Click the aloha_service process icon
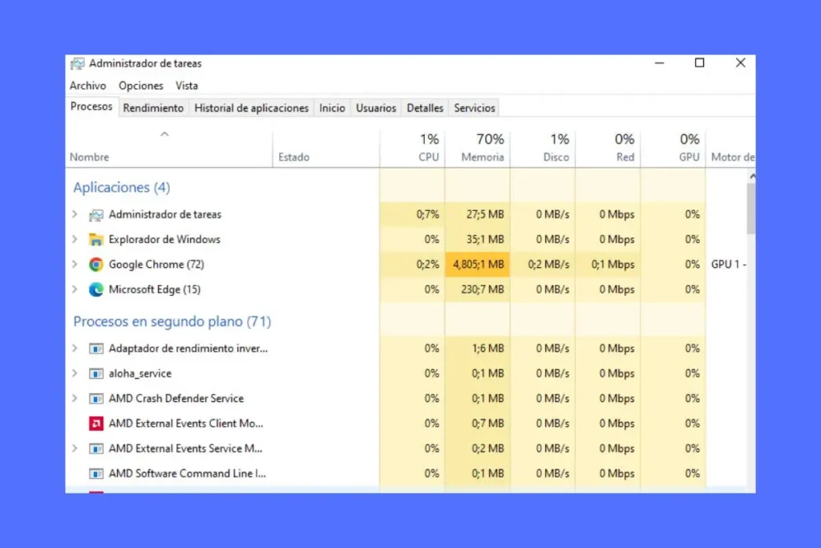 point(96,374)
